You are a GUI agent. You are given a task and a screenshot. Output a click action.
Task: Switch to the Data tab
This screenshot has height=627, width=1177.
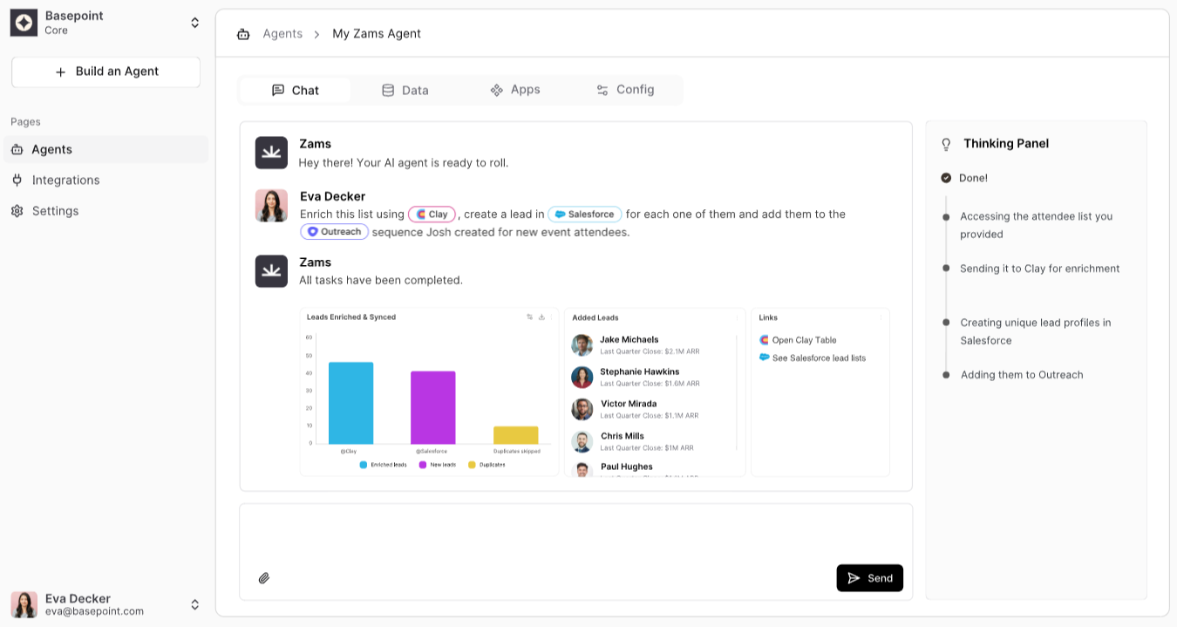pyautogui.click(x=405, y=90)
